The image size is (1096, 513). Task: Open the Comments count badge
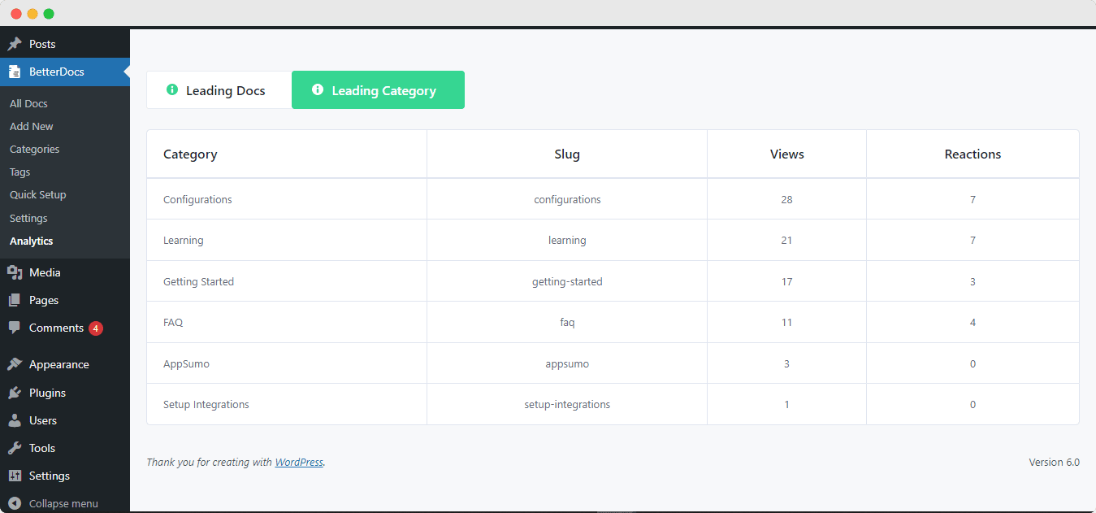point(96,328)
